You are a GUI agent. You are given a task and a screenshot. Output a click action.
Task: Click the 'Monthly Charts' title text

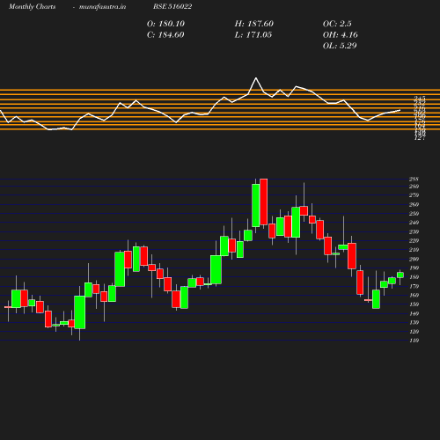(33, 7)
